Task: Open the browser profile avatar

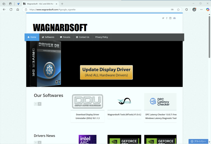Action: pos(194,9)
